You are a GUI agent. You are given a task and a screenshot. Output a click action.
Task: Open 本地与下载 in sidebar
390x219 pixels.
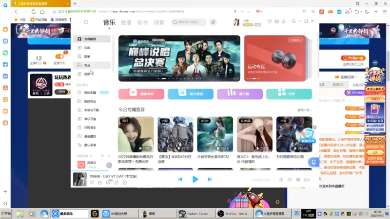click(x=92, y=110)
